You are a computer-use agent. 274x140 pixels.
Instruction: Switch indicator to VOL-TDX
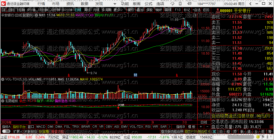tap(136, 127)
